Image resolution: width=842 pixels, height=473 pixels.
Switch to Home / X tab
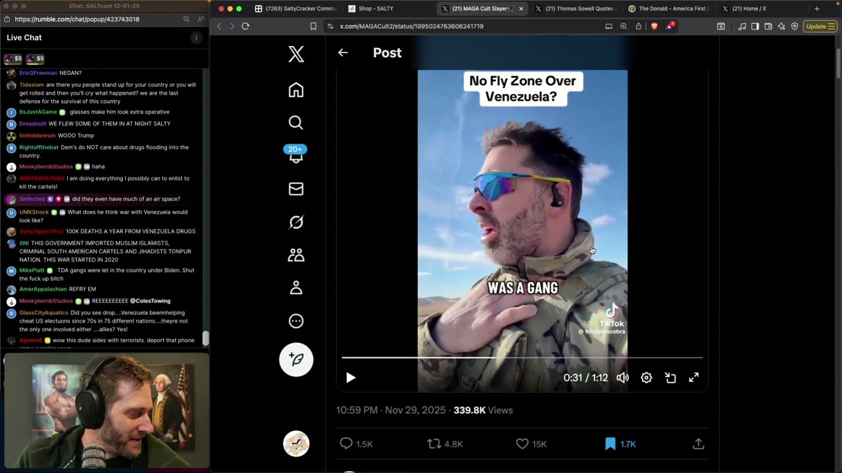tap(762, 9)
